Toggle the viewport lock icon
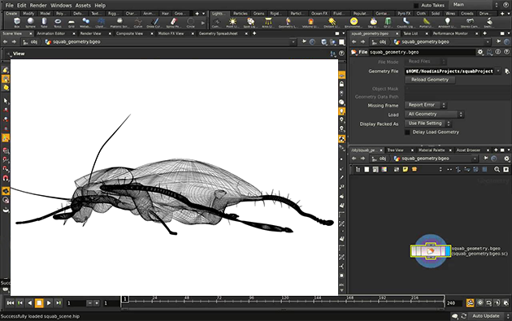Image resolution: width=512 pixels, height=321 pixels. pyautogui.click(x=341, y=84)
